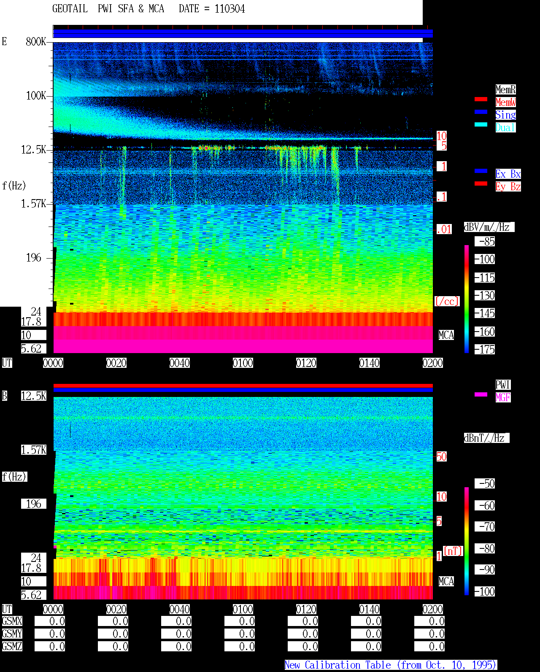Click the "dBnT/√Hz" unit label
The width and height of the screenshot is (540, 672).
coord(486,438)
